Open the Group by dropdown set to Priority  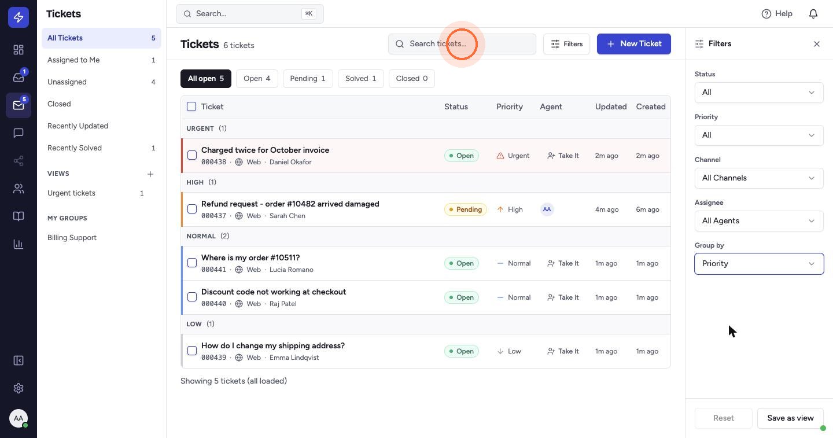click(759, 264)
